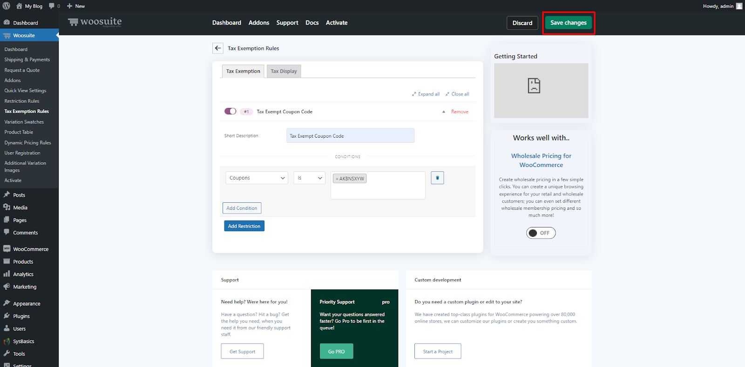Open Variation Swatches submenu item
Screen dimensions: 745x367
[24, 122]
